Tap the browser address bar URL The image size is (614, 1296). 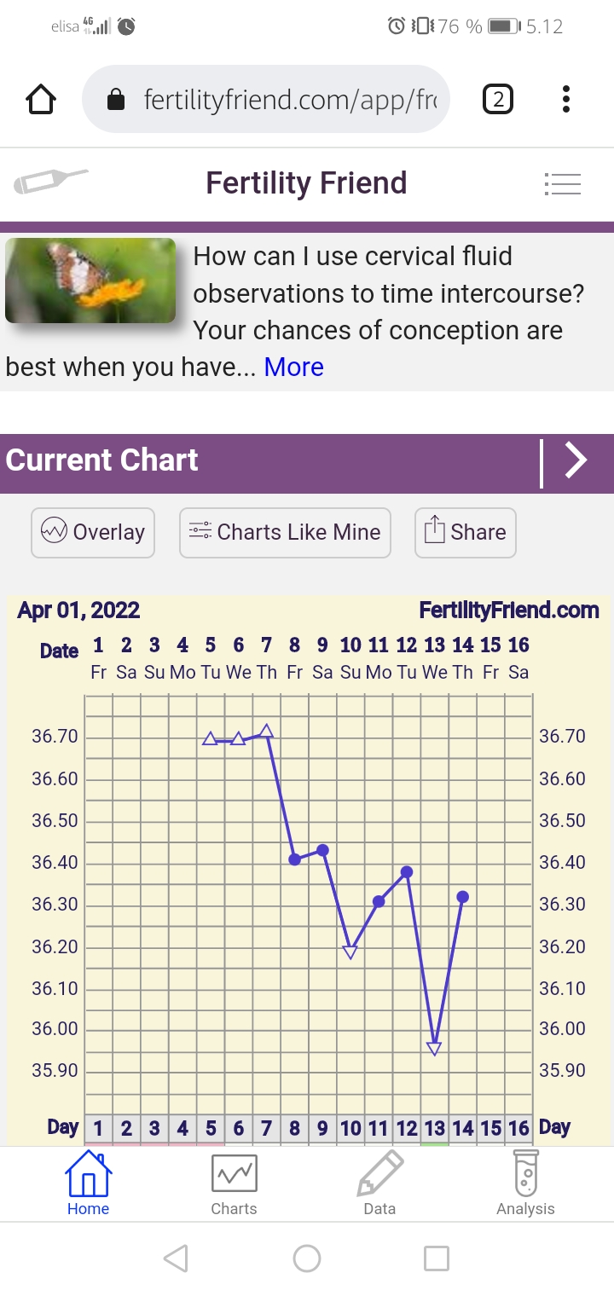tap(290, 101)
